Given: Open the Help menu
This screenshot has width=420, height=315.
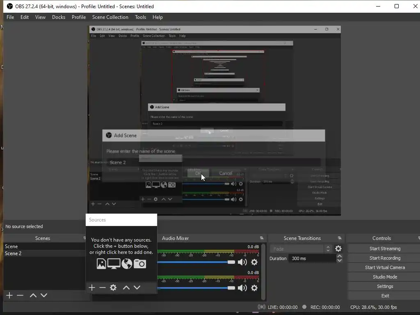Looking at the screenshot, I should [x=157, y=17].
